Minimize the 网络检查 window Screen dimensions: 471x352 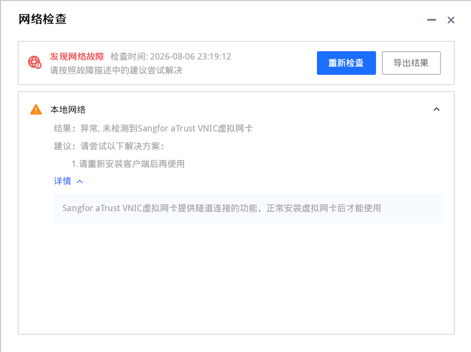[431, 20]
